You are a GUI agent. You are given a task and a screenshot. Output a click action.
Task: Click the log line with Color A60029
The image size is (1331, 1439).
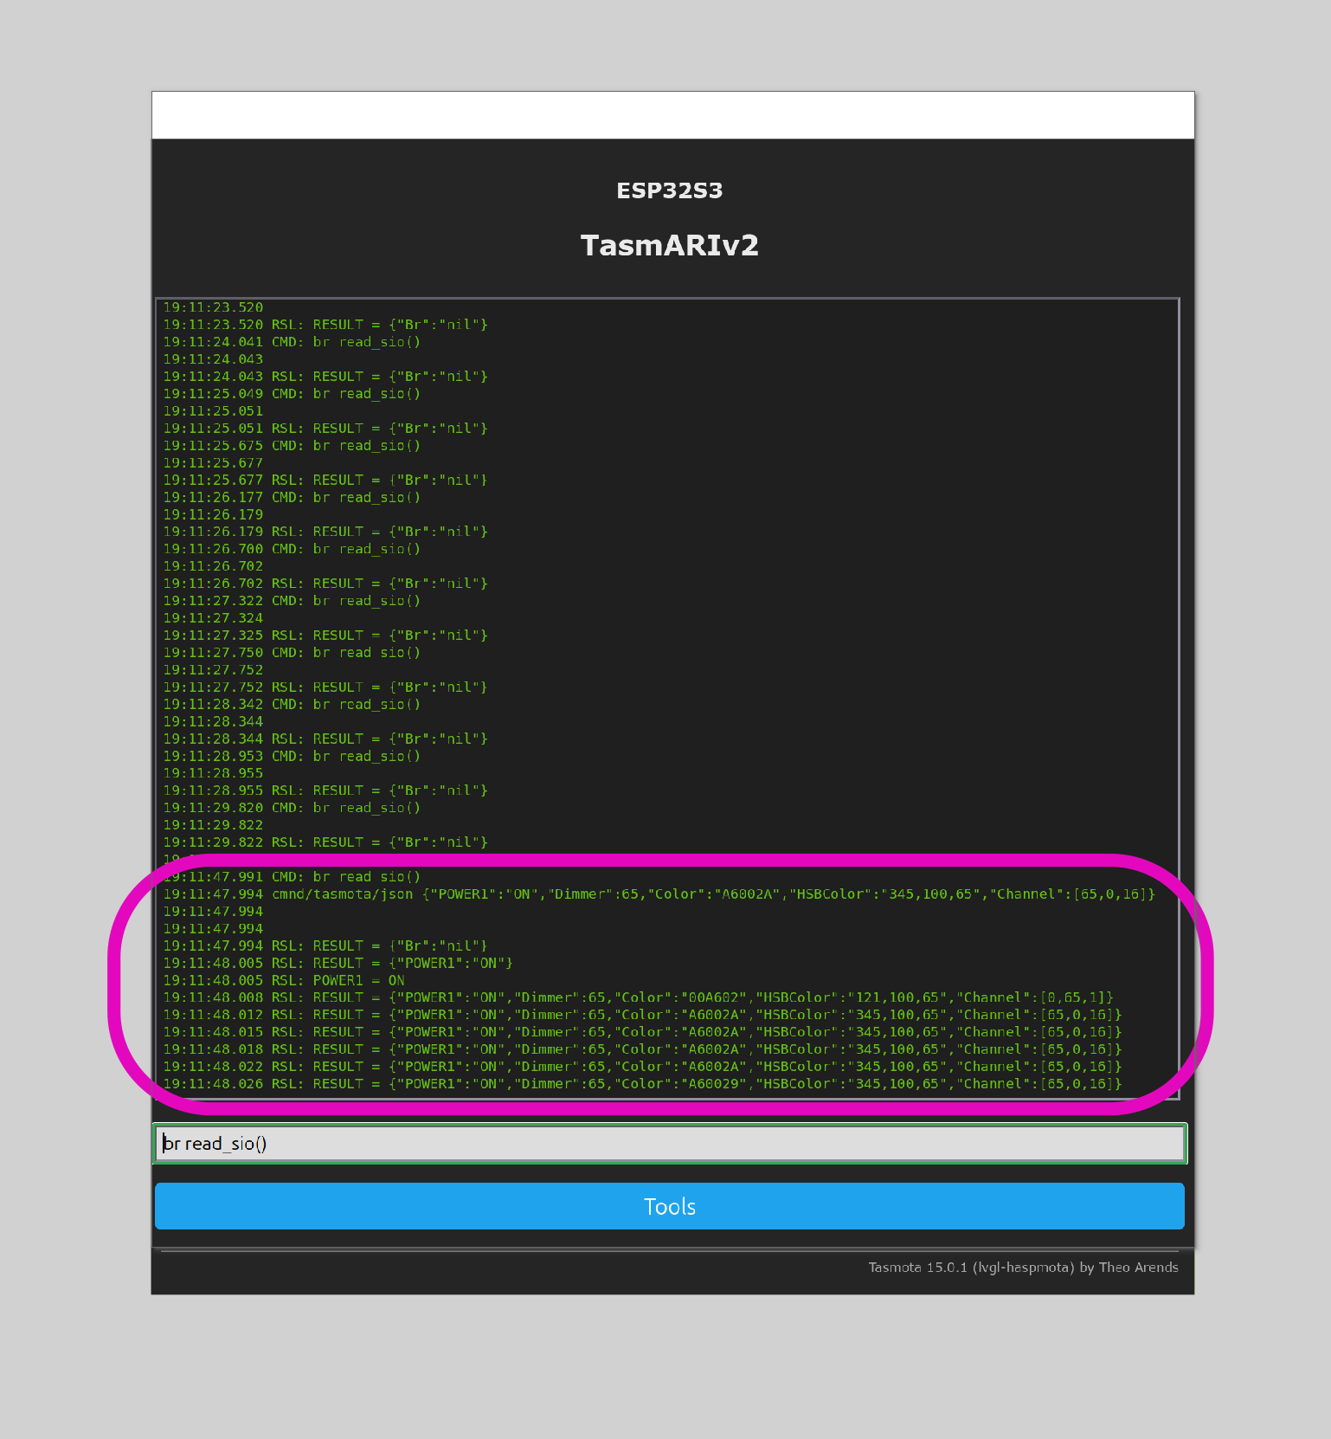pyautogui.click(x=641, y=1084)
